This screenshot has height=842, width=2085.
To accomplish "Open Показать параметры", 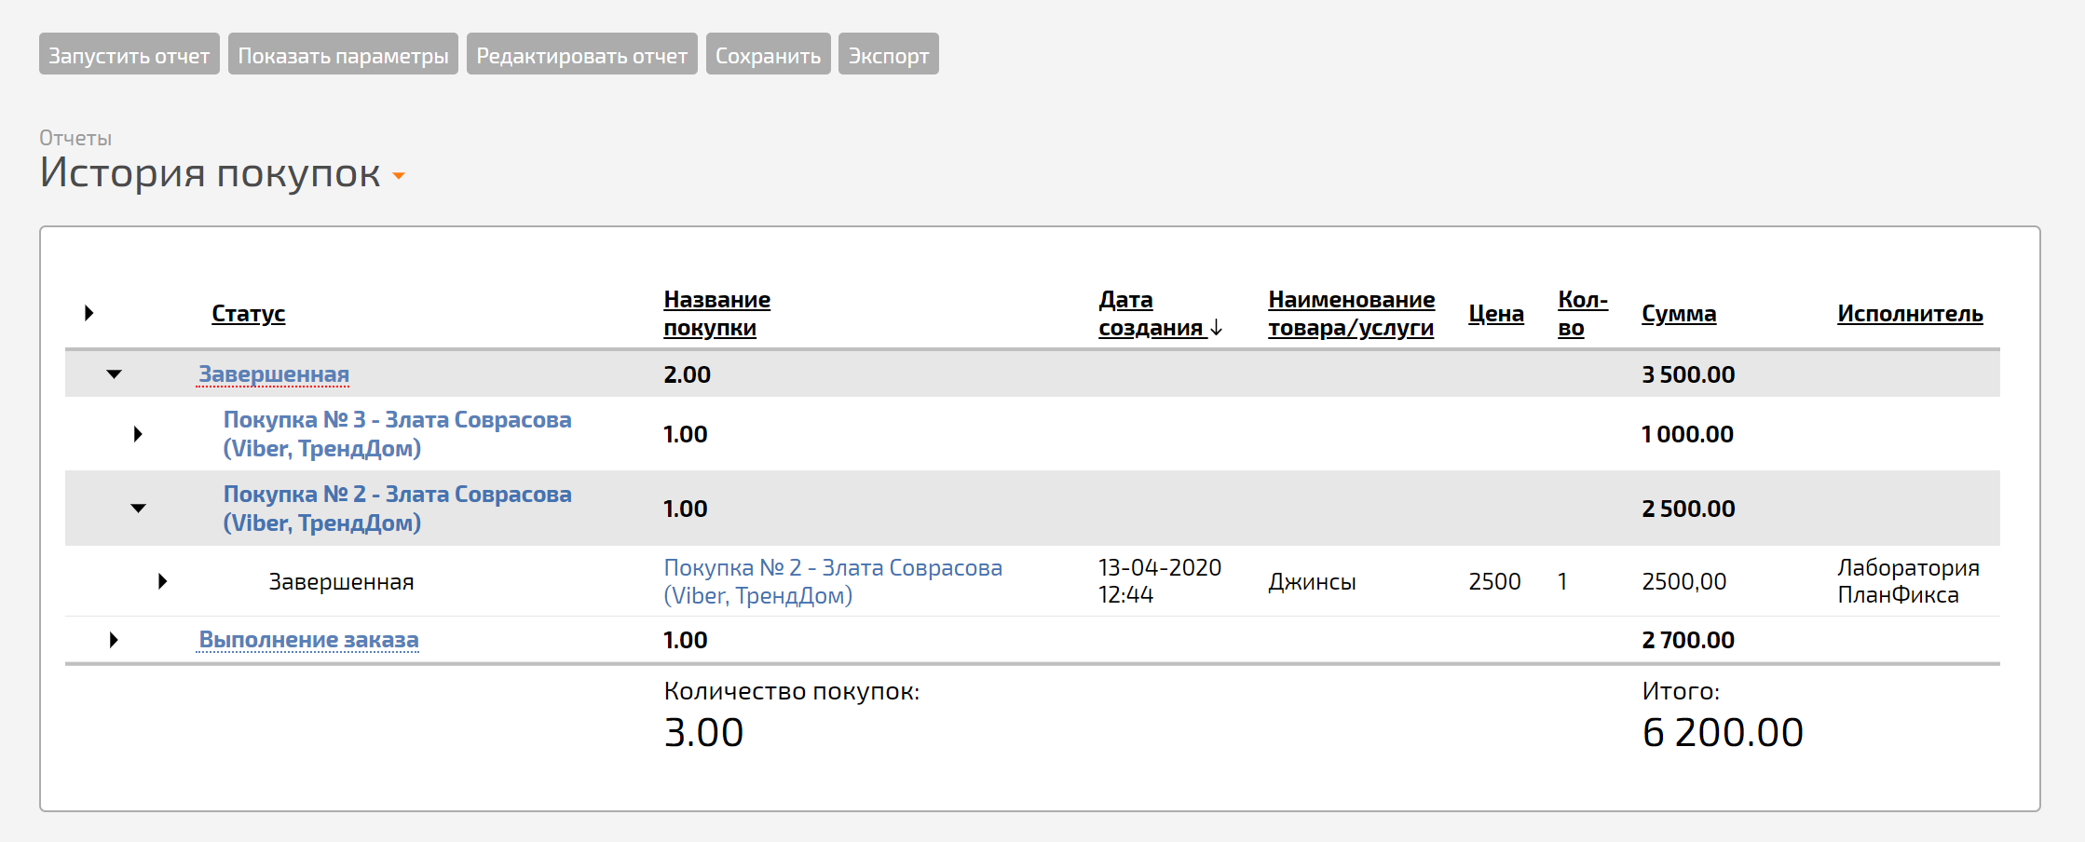I will (x=343, y=54).
